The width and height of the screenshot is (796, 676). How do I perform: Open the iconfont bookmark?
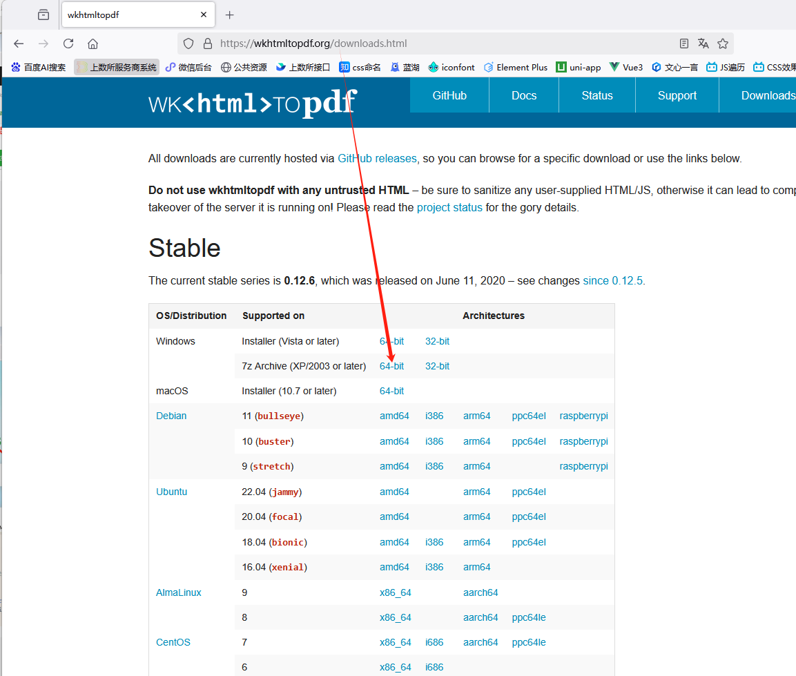(452, 67)
